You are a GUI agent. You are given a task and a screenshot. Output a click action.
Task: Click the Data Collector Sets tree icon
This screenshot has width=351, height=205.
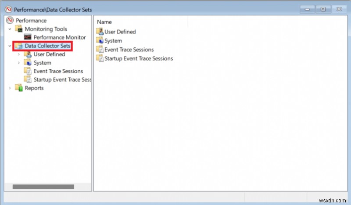point(18,46)
